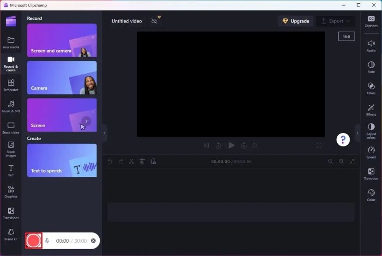This screenshot has width=382, height=256.
Task: Redo the last action
Action: click(x=121, y=161)
